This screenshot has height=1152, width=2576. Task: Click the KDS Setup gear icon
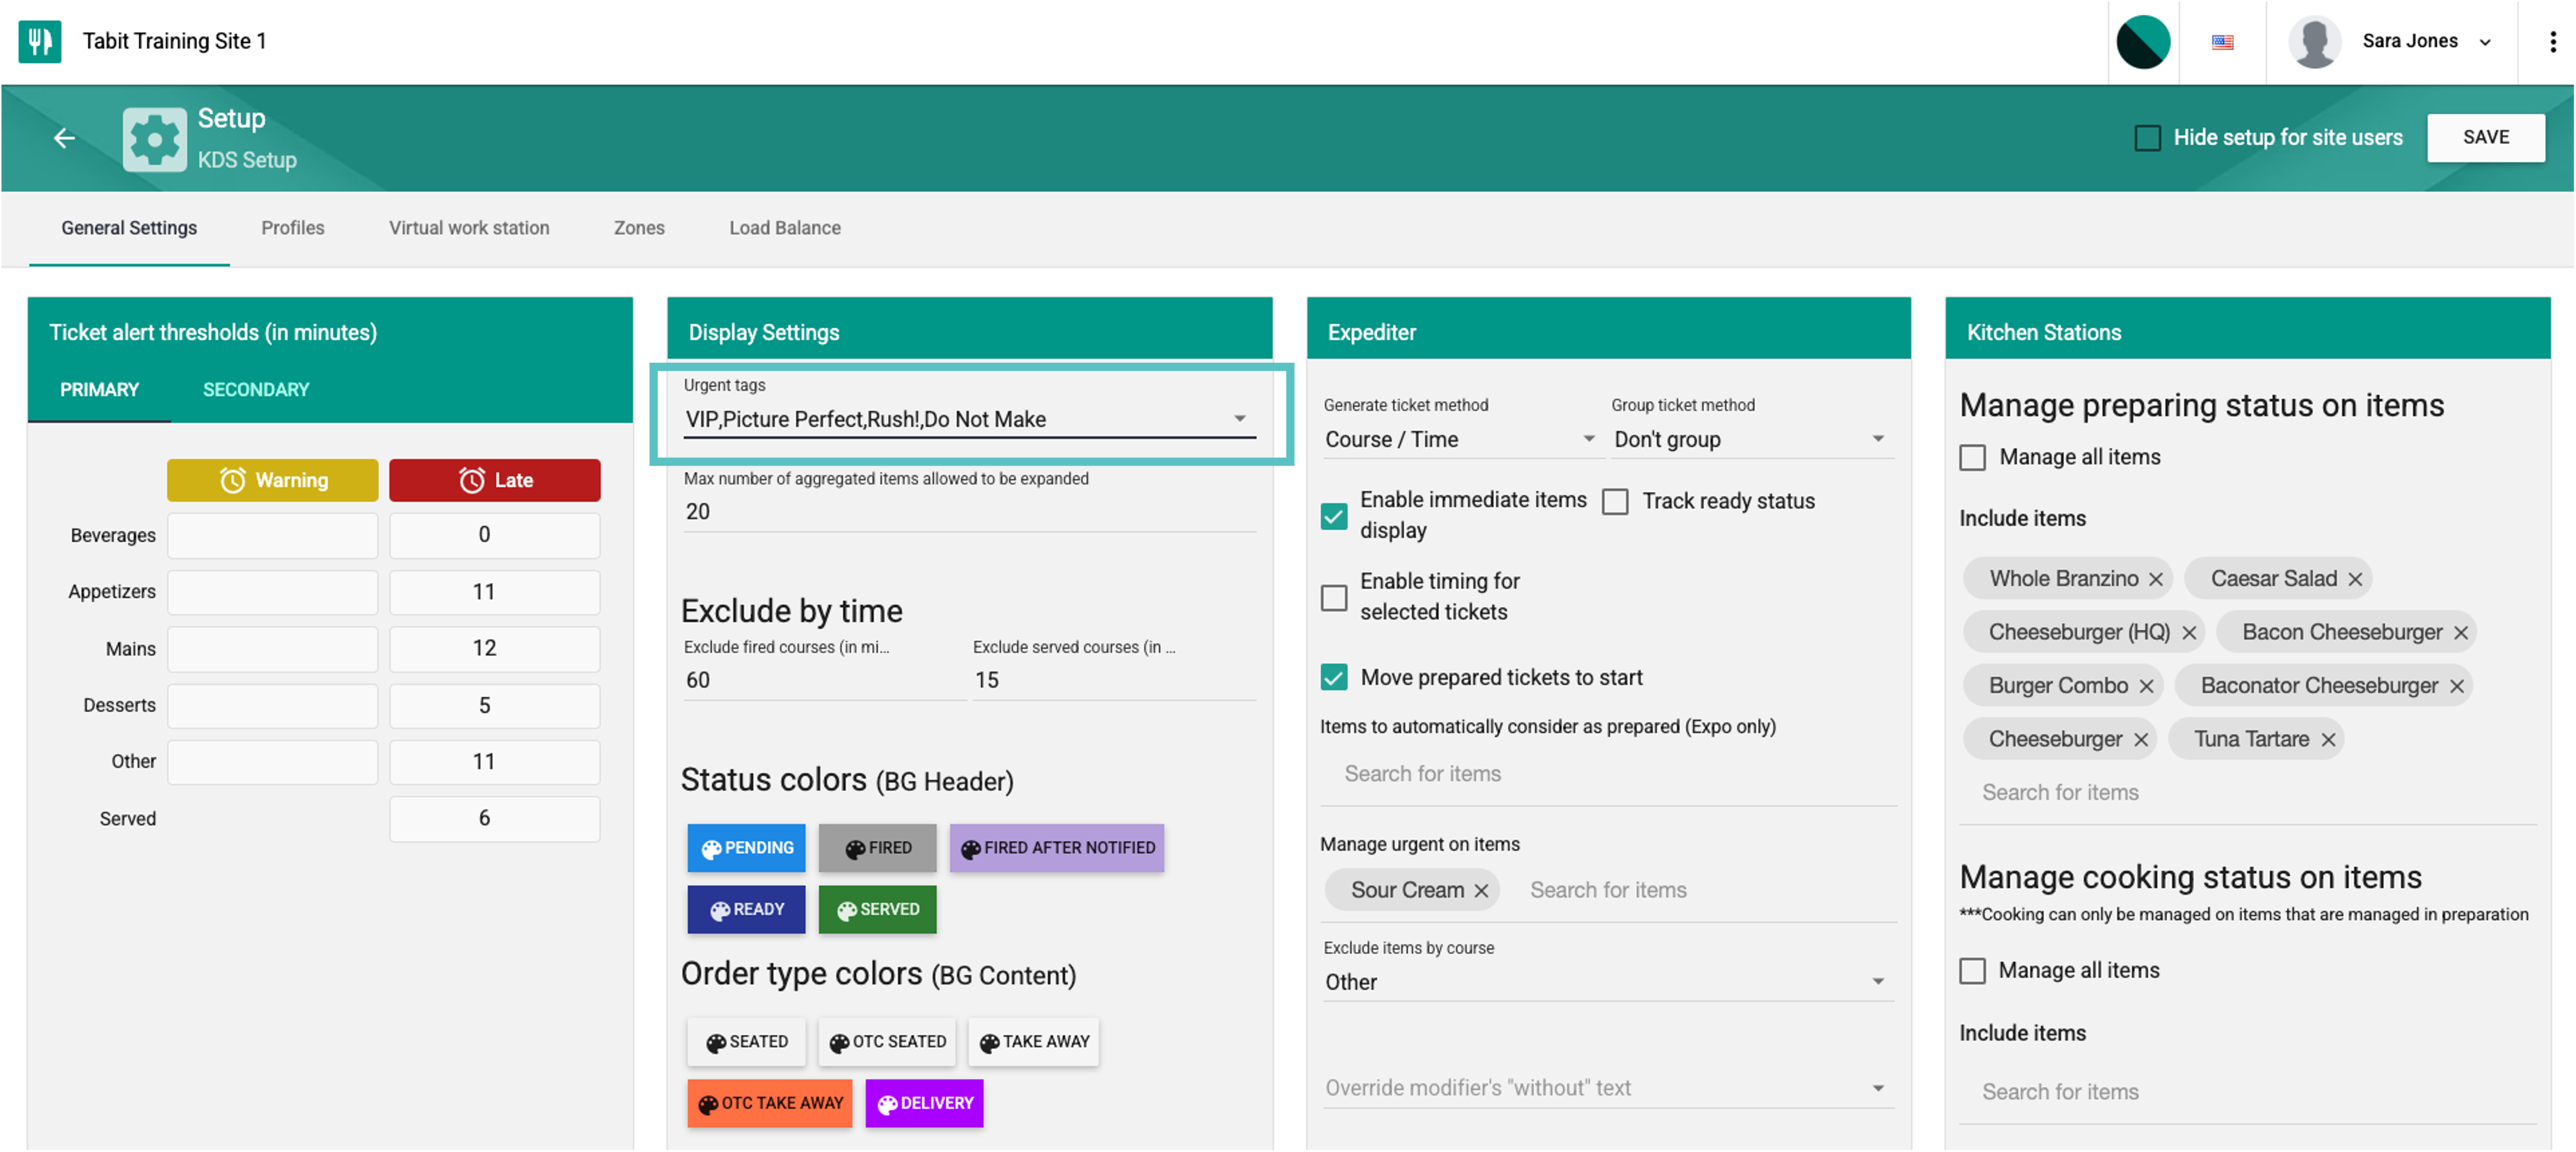(x=154, y=139)
